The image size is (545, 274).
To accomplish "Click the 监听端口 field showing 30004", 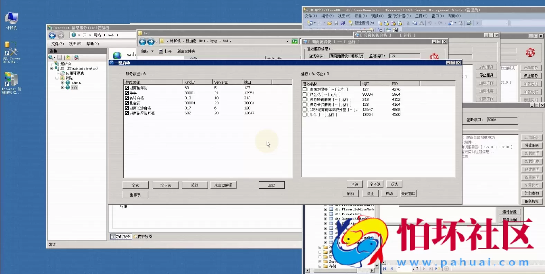I will [502, 120].
